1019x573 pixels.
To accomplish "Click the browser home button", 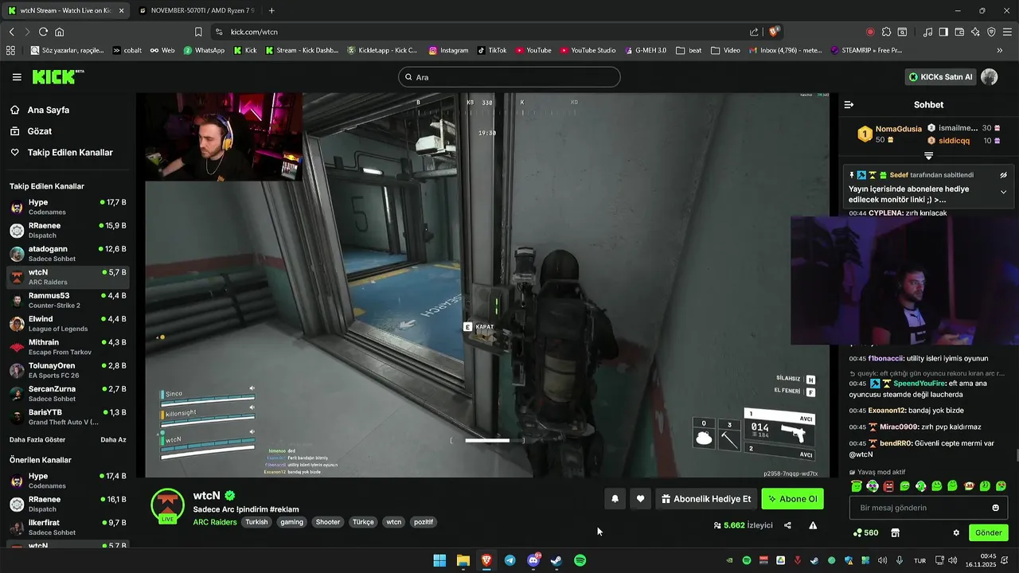I will point(59,32).
